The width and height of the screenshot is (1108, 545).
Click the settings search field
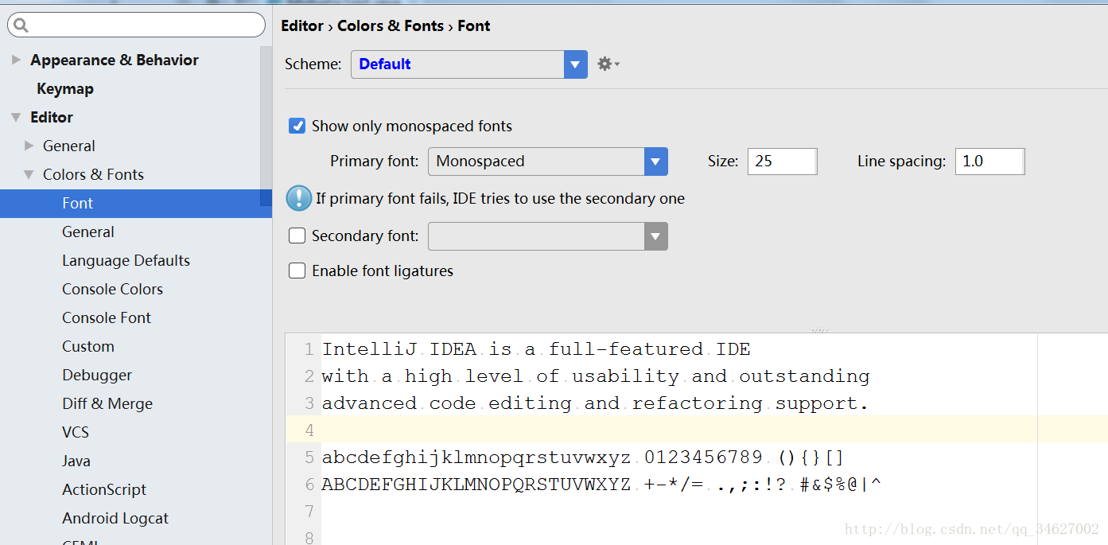pos(136,25)
